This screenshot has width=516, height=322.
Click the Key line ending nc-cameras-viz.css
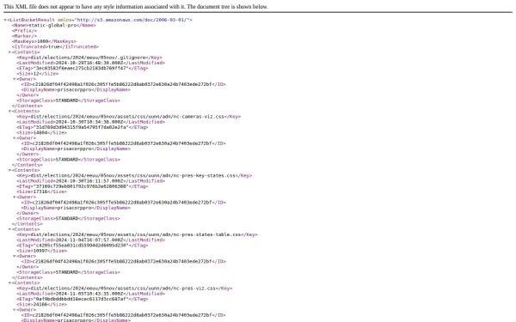[129, 117]
